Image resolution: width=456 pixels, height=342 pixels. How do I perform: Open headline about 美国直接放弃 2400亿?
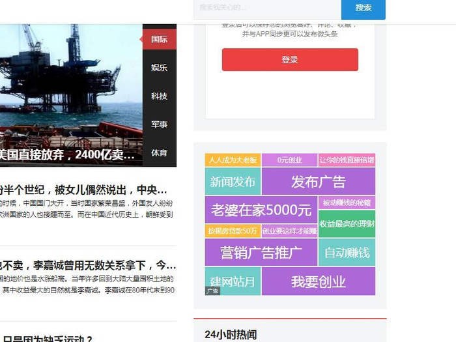67,155
